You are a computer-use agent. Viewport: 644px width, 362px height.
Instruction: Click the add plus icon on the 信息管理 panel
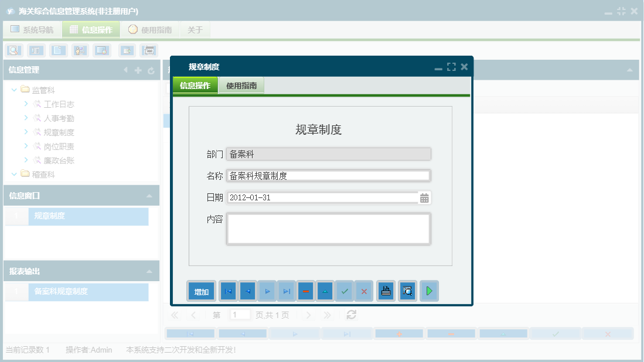click(137, 70)
